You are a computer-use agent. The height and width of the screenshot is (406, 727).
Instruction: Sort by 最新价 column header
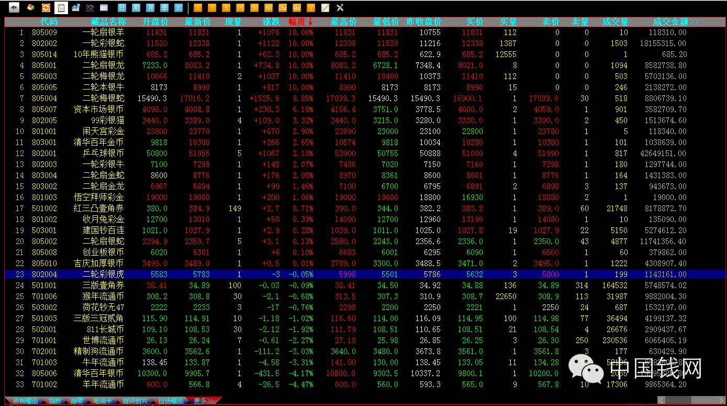[198, 22]
